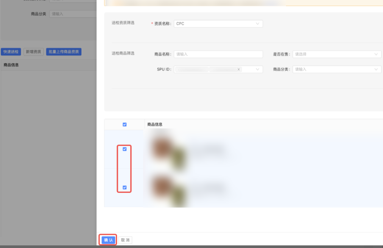Screen dimensions: 383x248
Task: Uncheck the first product row checkbox
Action: [124, 149]
